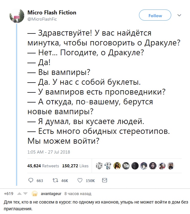Screen dimensions: 190x214
Task: Click the +619 comment rating score
Action: pos(8,194)
